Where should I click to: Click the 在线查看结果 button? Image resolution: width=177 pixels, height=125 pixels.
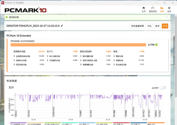coord(138,26)
